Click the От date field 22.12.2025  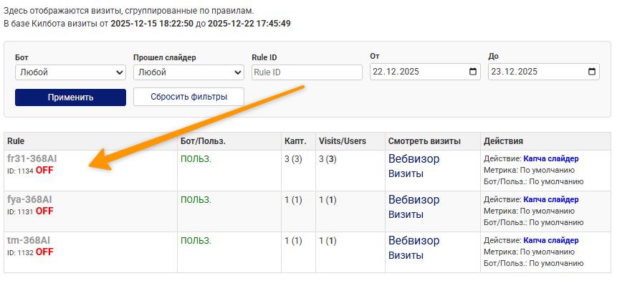click(425, 72)
